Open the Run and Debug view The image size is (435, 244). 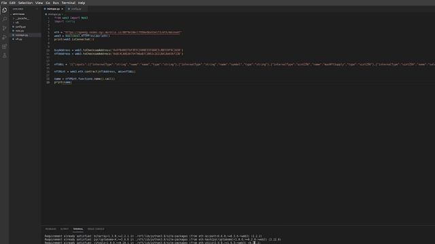(x=5, y=37)
